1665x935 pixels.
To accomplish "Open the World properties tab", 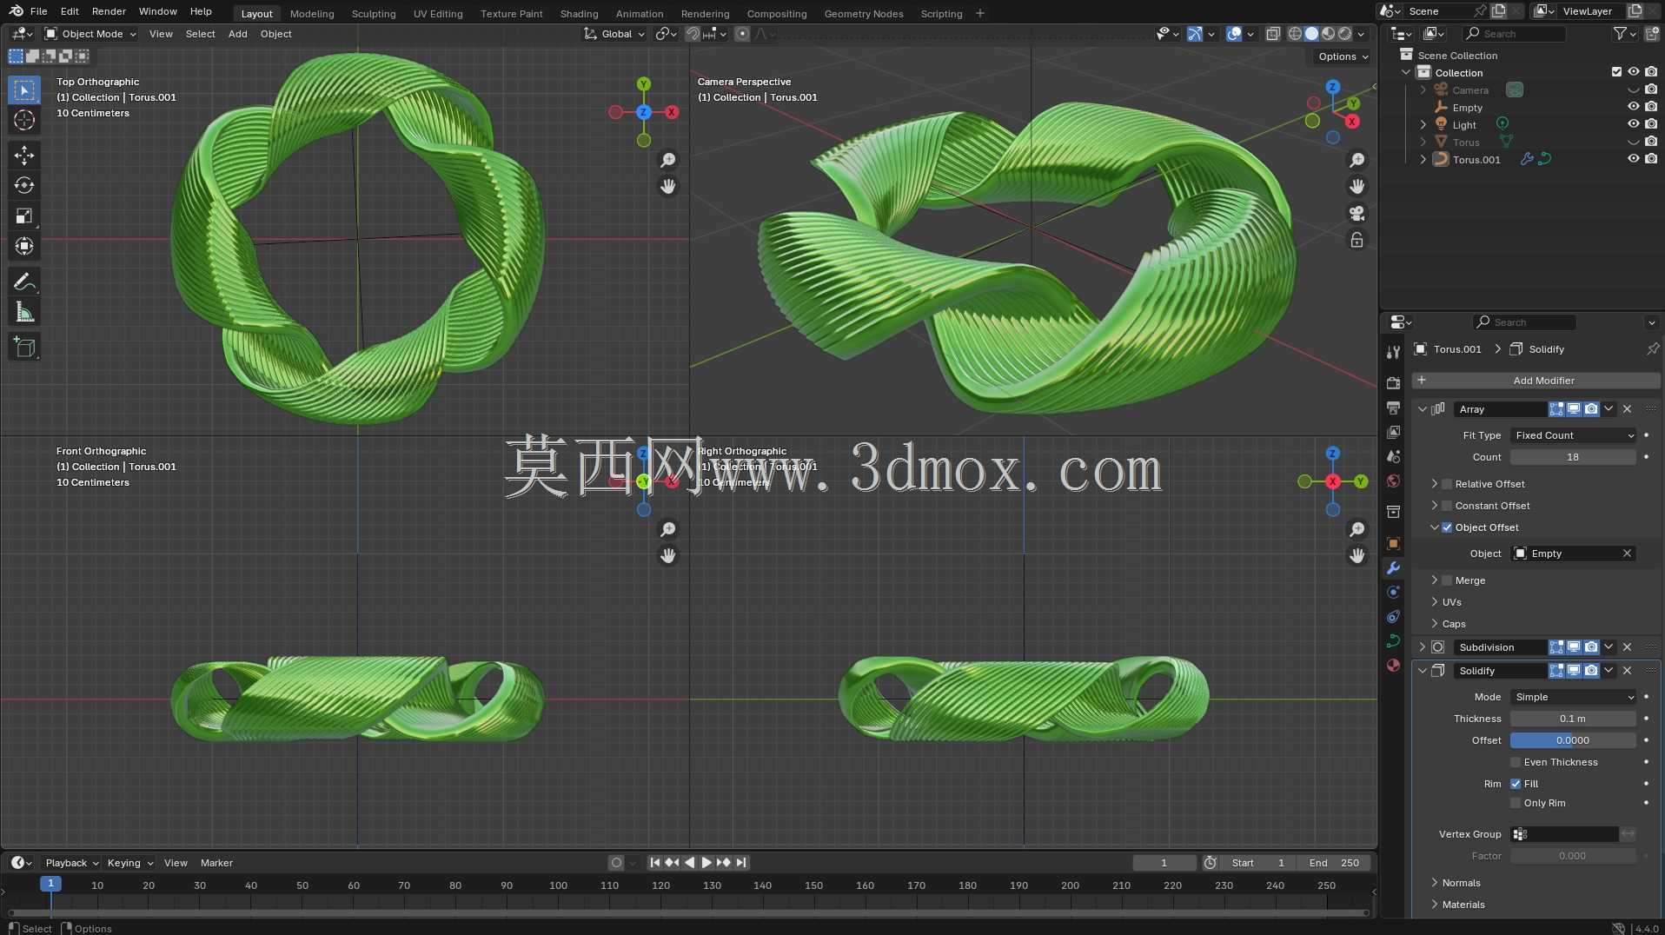I will tap(1393, 481).
